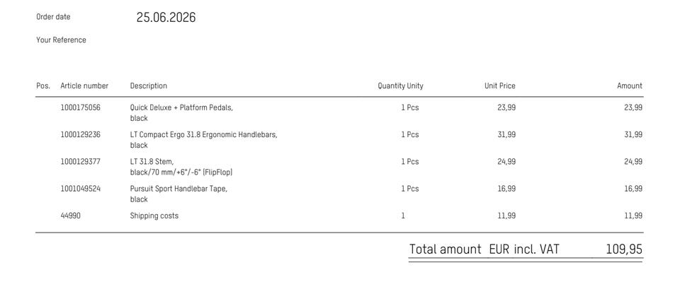Click the 'LT 31.8 Stem' description
Viewport: 680px width, 282px height.
click(152, 162)
